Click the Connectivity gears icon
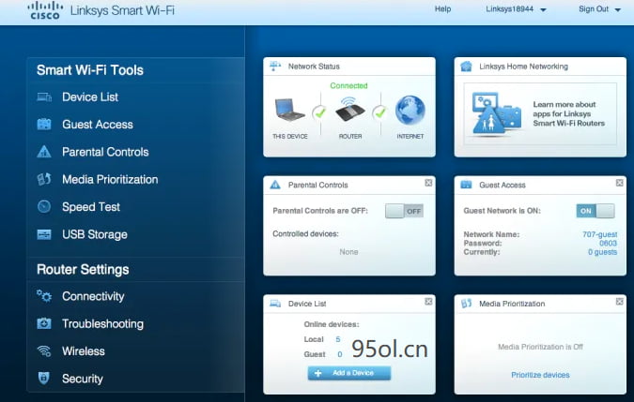This screenshot has width=634, height=402. 44,296
